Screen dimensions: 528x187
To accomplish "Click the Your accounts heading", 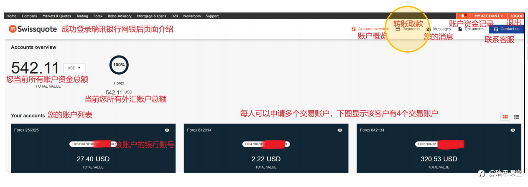I will coord(28,116).
